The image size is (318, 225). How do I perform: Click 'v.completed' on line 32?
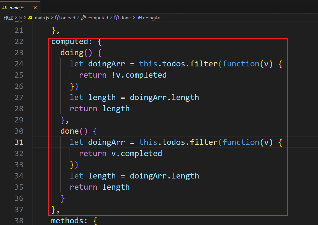137,154
